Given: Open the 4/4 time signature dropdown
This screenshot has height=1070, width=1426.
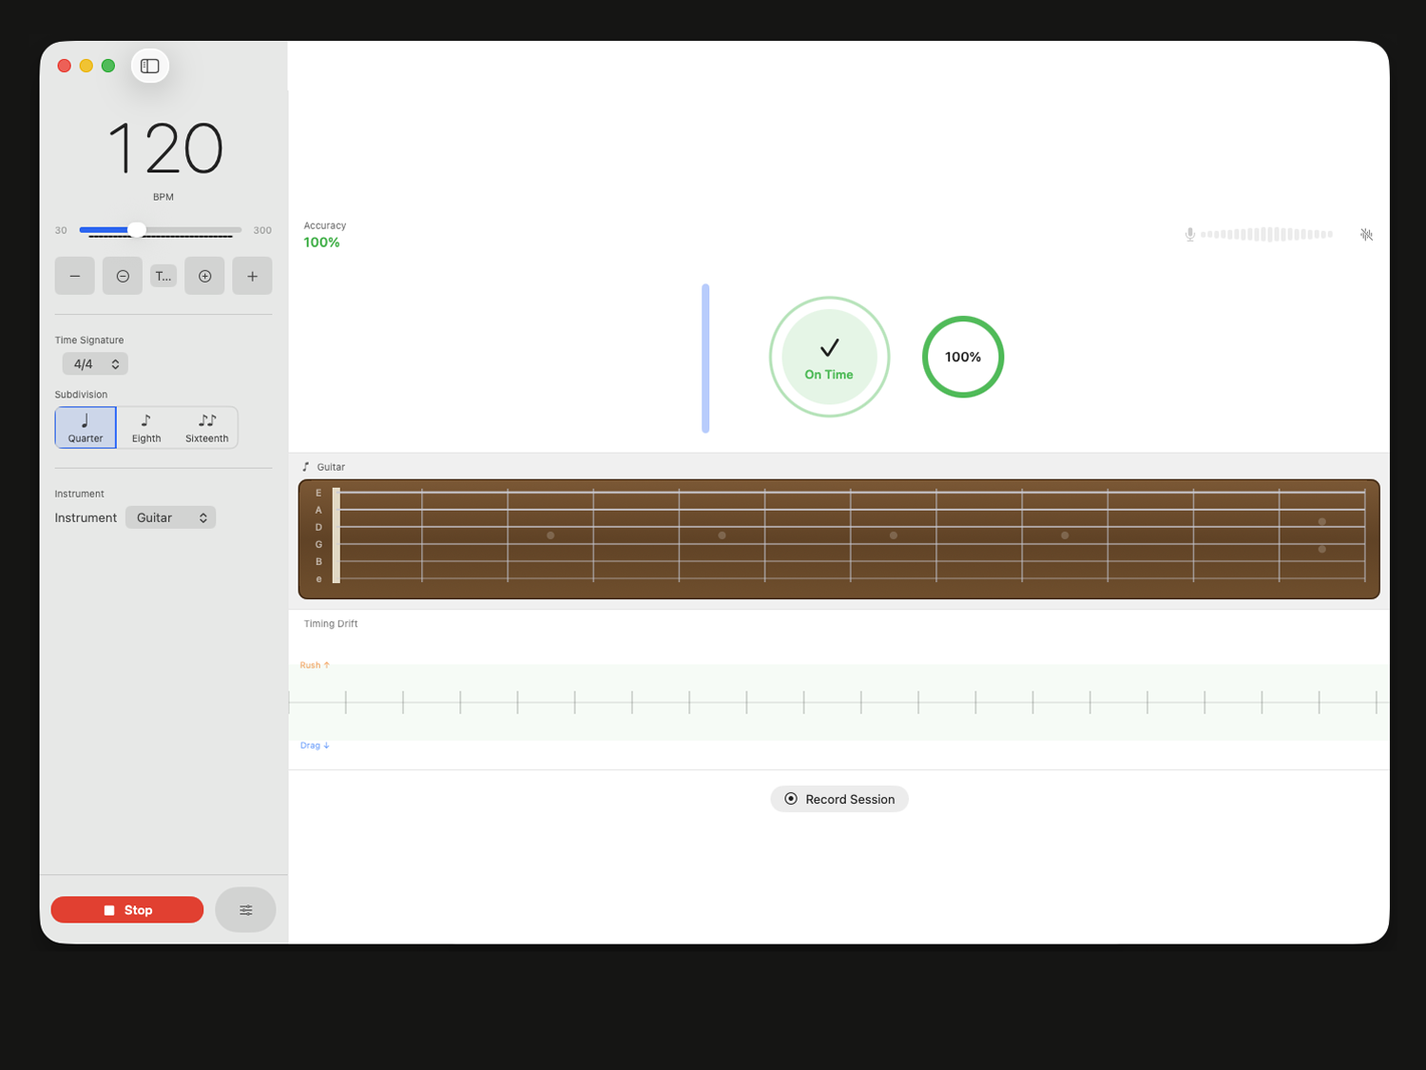Looking at the screenshot, I should (x=95, y=363).
